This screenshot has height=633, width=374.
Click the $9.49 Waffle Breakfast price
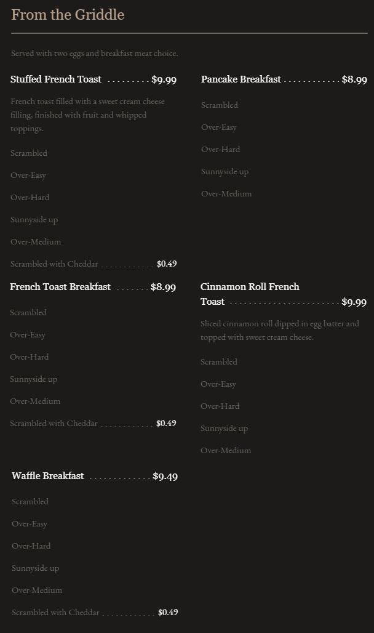click(165, 476)
